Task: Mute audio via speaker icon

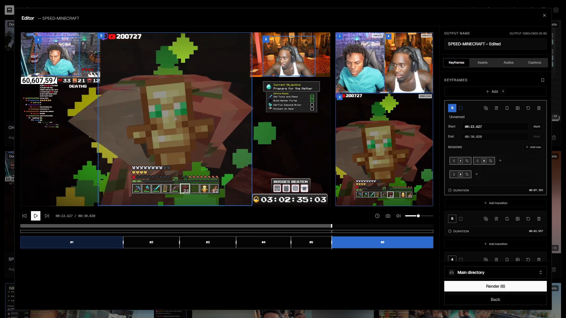Action: coord(398,216)
